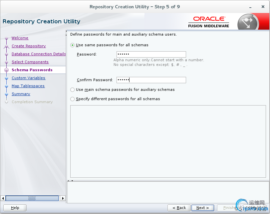
Task: Click the Database Connection Details bullet icon
Action: tap(7, 54)
